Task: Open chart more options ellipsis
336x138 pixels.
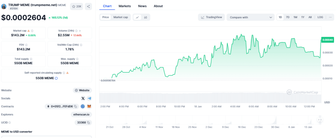Action: pyautogui.click(x=330, y=17)
